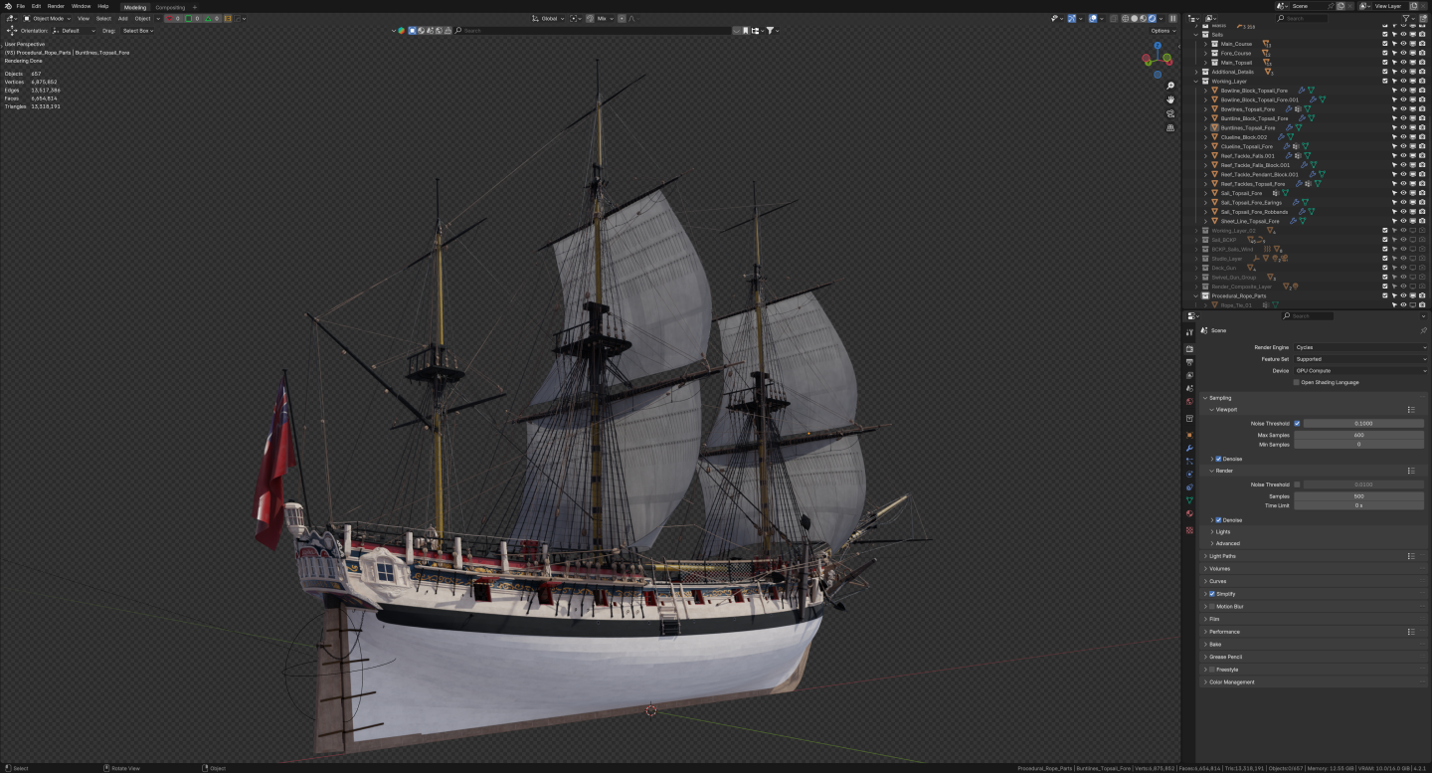Open the Modifiers properties tab wrench icon
Screen dimensions: 1432x773
[x=1189, y=448]
